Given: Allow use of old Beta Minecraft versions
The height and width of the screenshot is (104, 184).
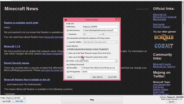Looking at the screenshot, I should pyautogui.click(x=68, y=53).
